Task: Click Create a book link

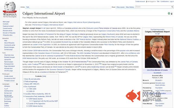Action: pos(8,76)
